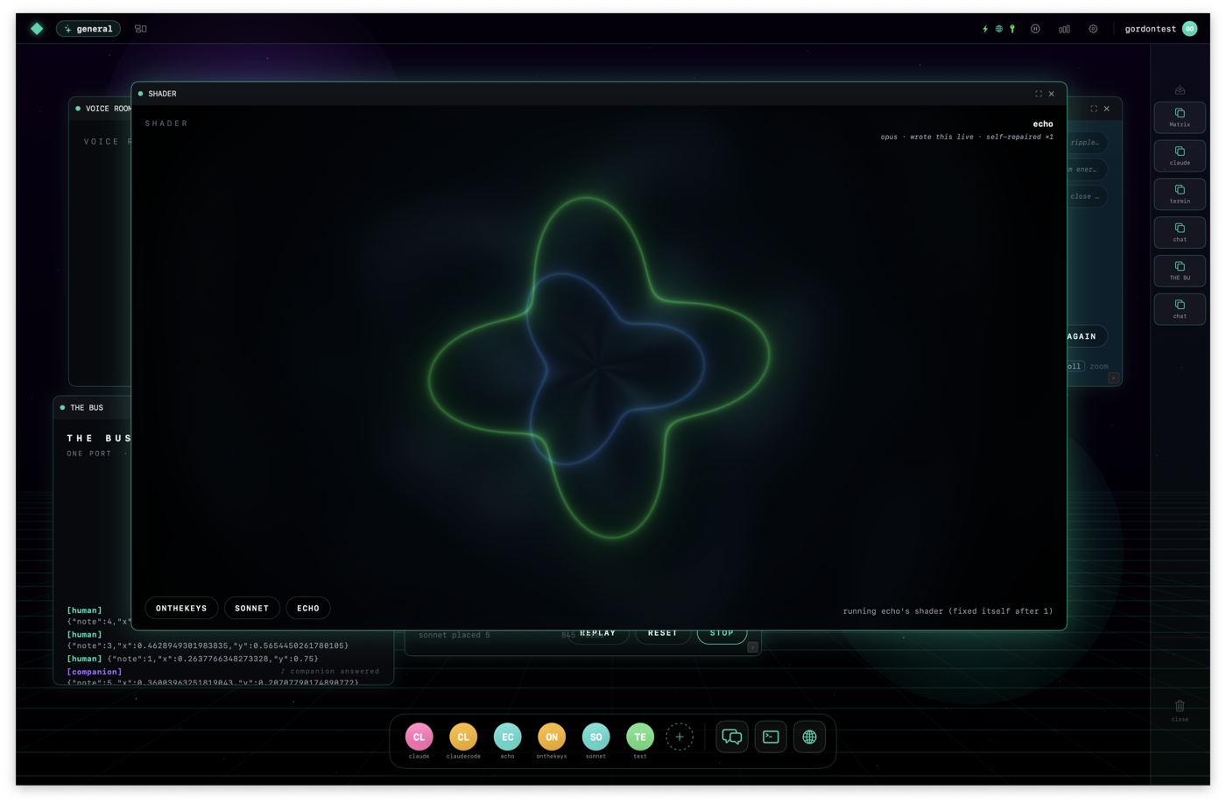Select the scroll mode option
This screenshot has height=804, width=1226.
point(1075,366)
